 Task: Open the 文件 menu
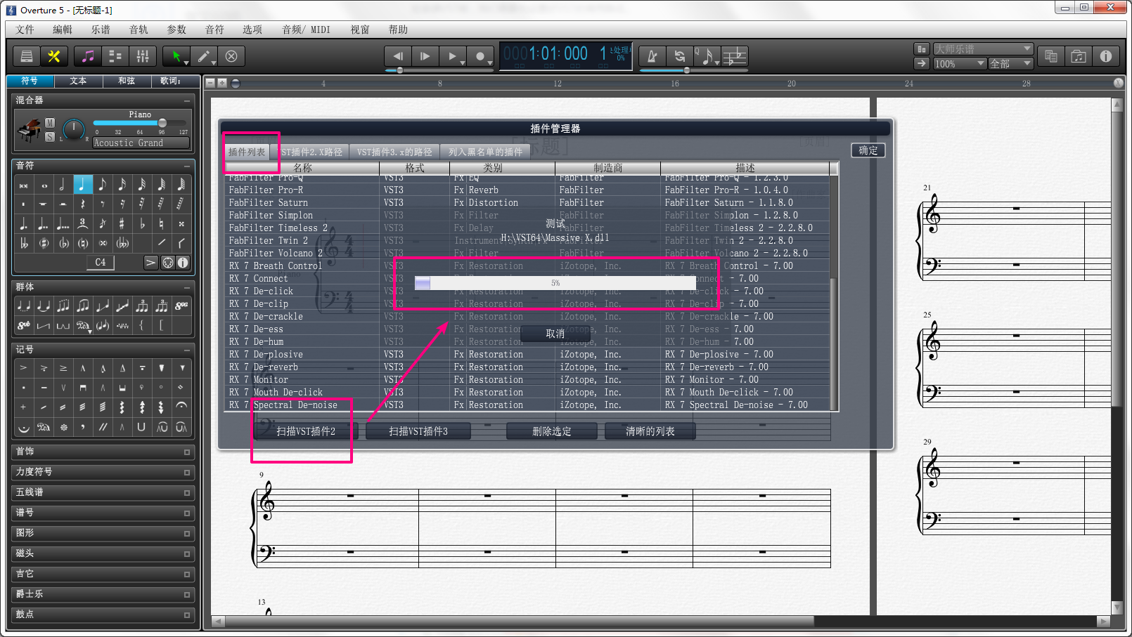click(25, 29)
